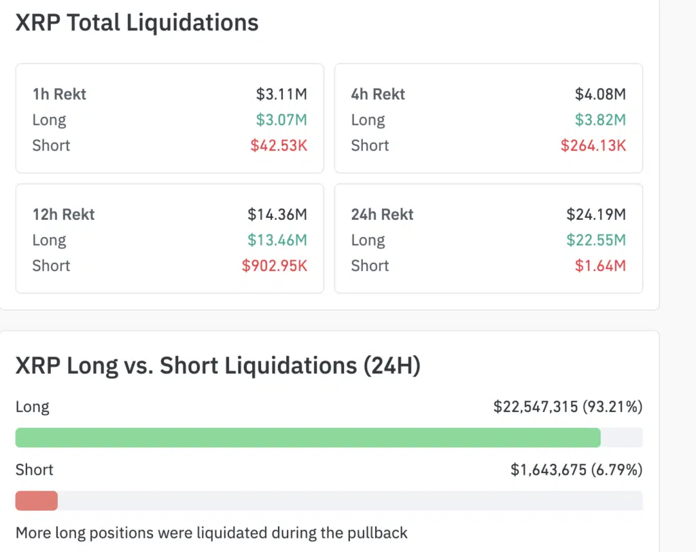Select the 1h Rekt label
The image size is (696, 552).
pos(59,94)
